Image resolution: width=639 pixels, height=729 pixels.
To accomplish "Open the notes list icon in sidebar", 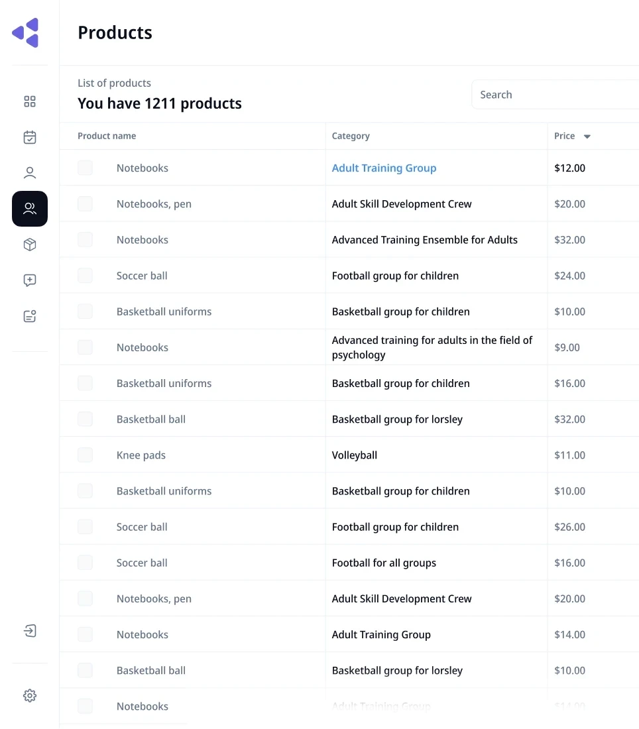I will (30, 316).
